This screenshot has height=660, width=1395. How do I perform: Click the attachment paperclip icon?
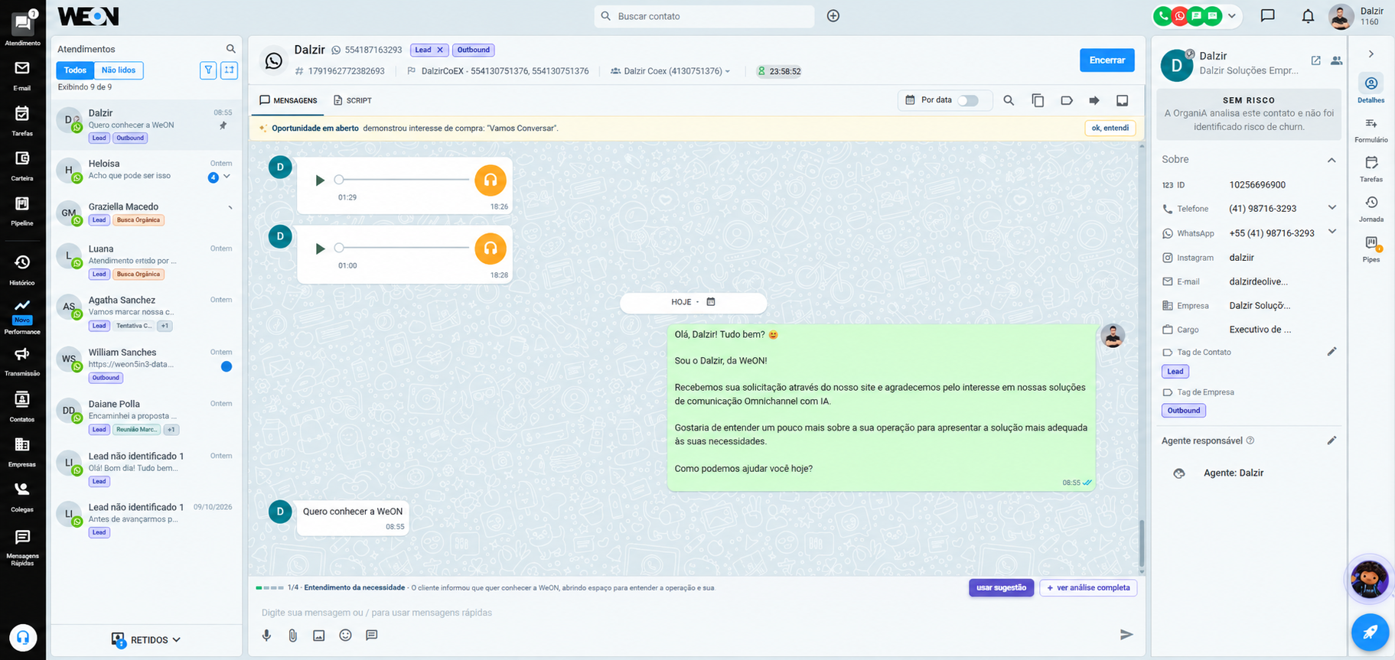(292, 636)
